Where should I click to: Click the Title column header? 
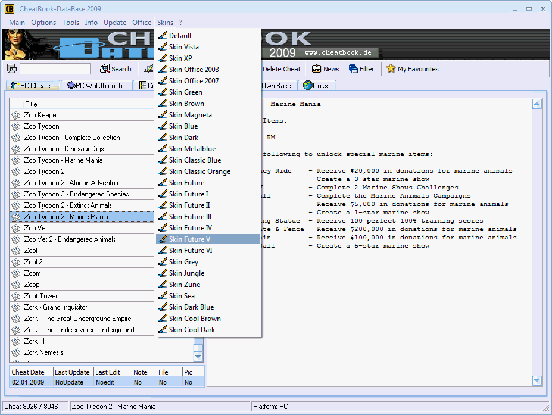31,104
